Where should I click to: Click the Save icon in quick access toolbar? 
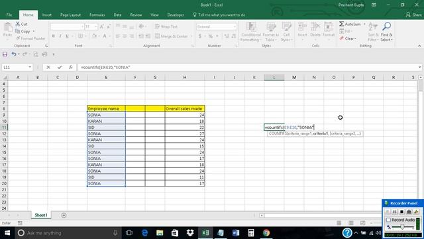click(x=5, y=54)
